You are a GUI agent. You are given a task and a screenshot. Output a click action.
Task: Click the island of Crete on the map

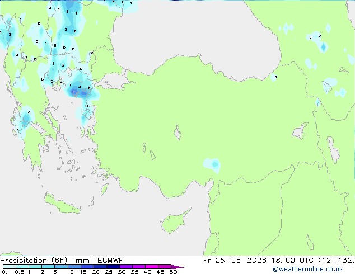point(62,204)
